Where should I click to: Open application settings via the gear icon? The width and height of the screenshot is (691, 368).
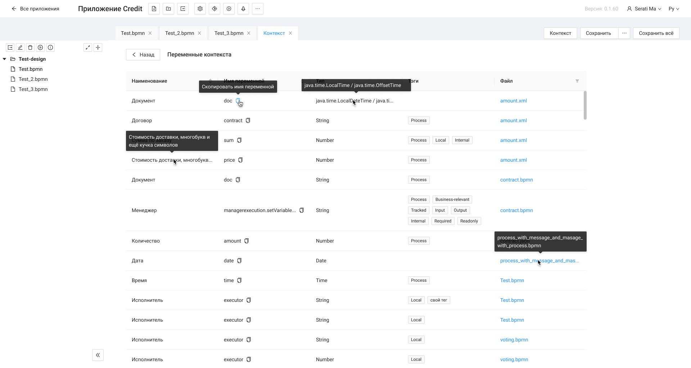point(200,9)
